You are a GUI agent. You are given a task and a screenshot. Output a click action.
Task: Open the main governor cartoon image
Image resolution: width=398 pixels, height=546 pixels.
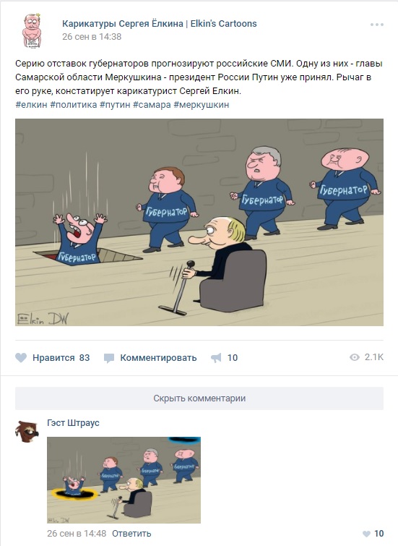click(x=199, y=223)
